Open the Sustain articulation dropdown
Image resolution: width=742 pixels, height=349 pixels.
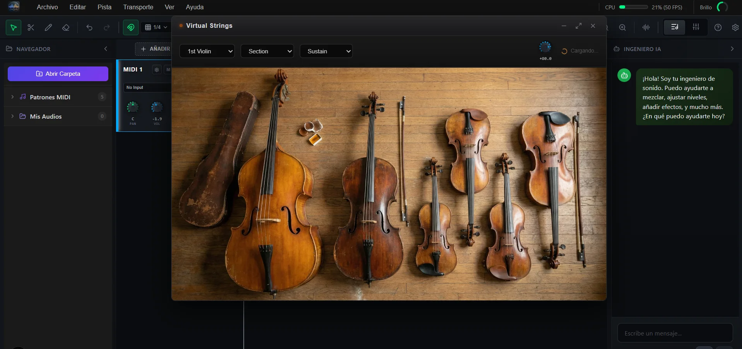pyautogui.click(x=326, y=51)
